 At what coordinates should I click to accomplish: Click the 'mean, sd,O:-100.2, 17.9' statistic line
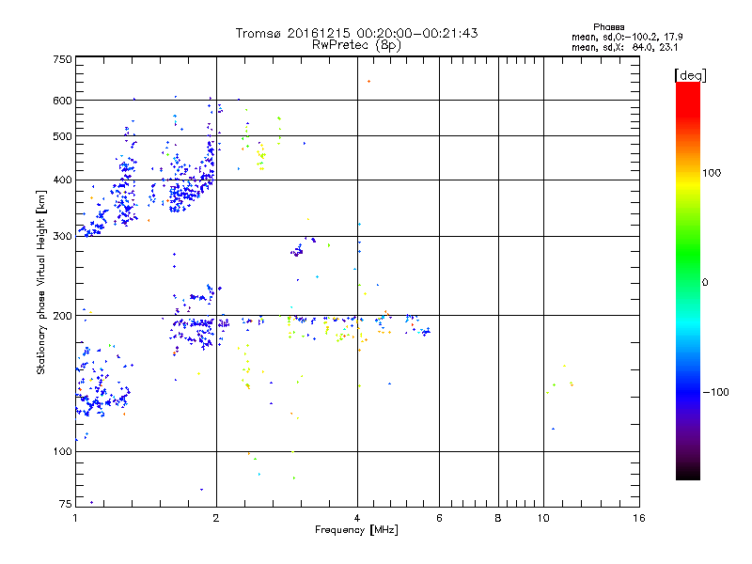[x=627, y=38]
